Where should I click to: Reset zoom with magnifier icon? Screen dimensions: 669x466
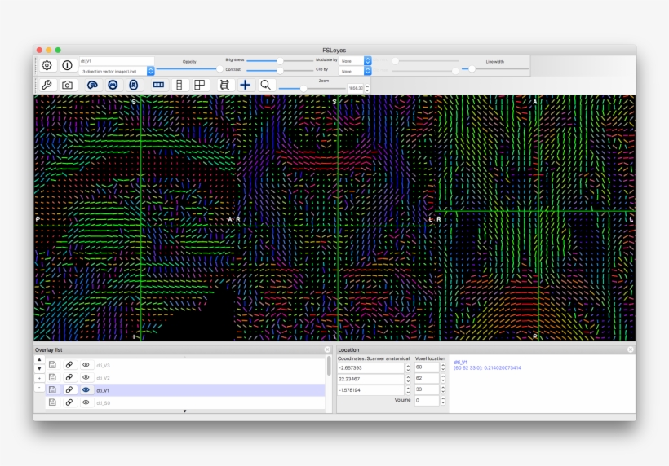pos(265,85)
